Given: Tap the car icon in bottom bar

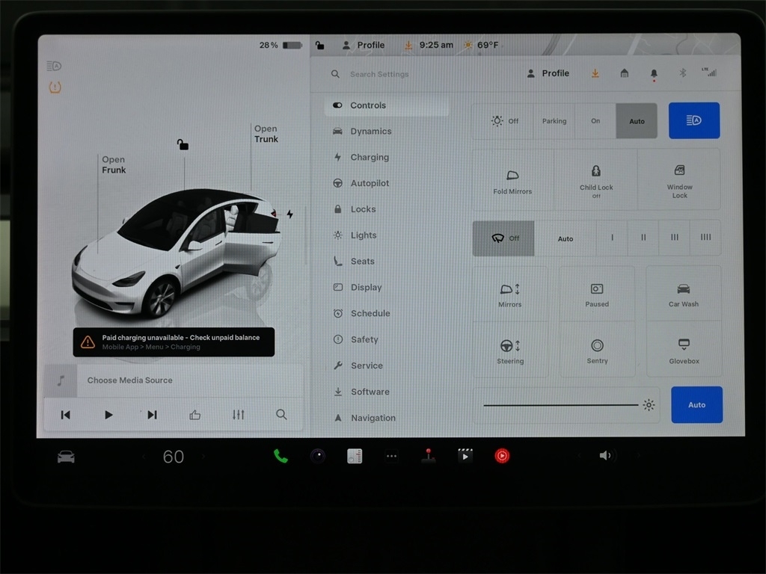Looking at the screenshot, I should (x=66, y=457).
